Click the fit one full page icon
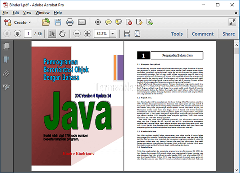 [137, 34]
